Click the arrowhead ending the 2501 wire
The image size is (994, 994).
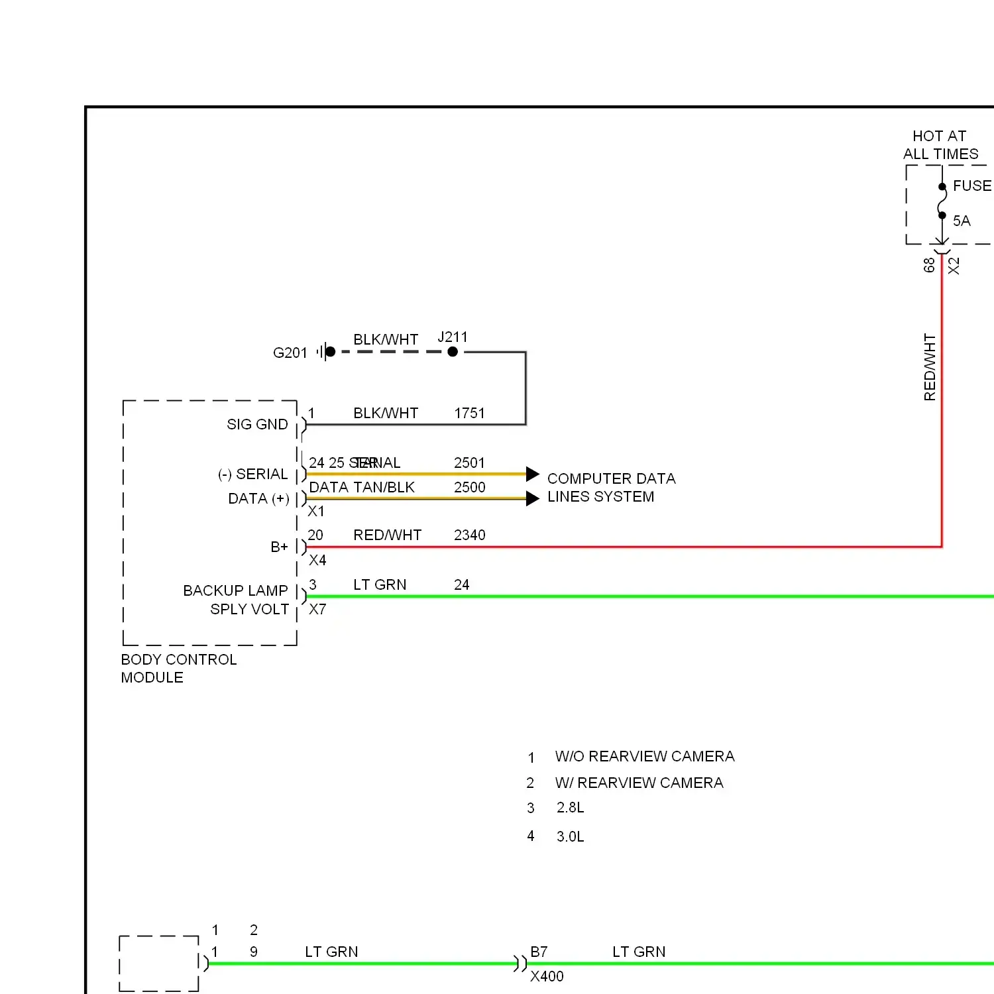click(533, 474)
